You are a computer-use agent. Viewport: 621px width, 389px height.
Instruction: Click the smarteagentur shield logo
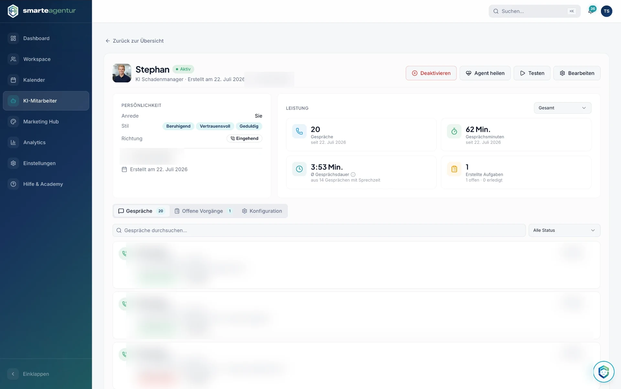click(x=13, y=11)
